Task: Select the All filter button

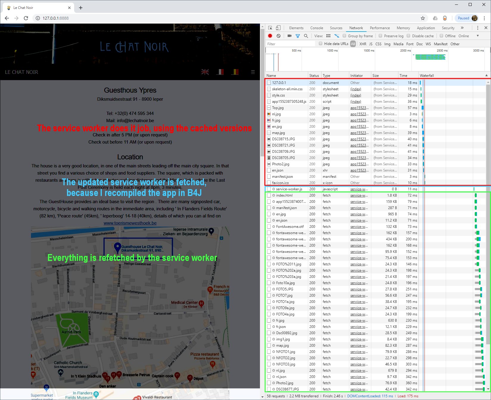Action: pyautogui.click(x=353, y=44)
